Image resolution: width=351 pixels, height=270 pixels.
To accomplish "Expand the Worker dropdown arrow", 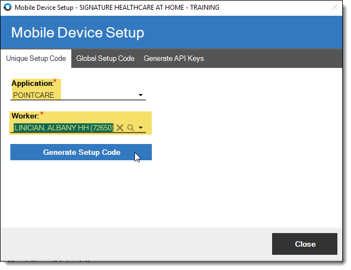I will click(140, 128).
